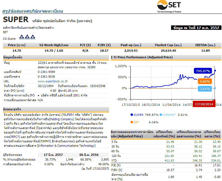Click the minor shareholder percent 38.73%
222x181 pixels.
[x=50, y=159]
